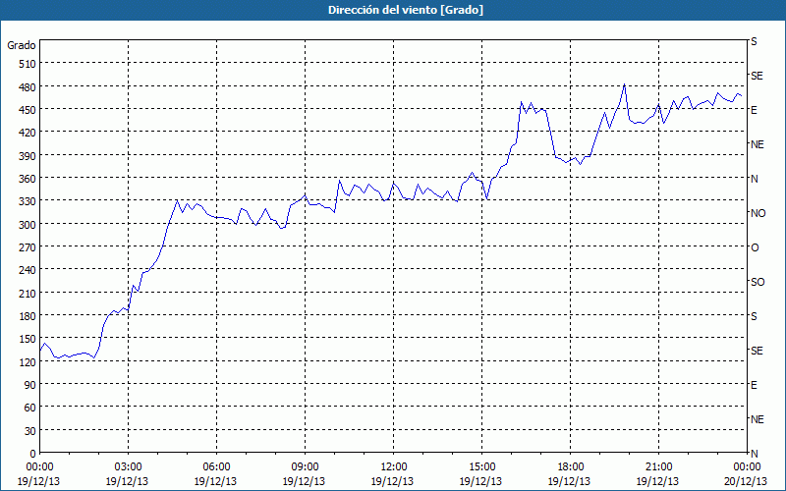This screenshot has height=491, width=786.
Task: Select the 180 y-axis tick label
Action: pos(28,316)
